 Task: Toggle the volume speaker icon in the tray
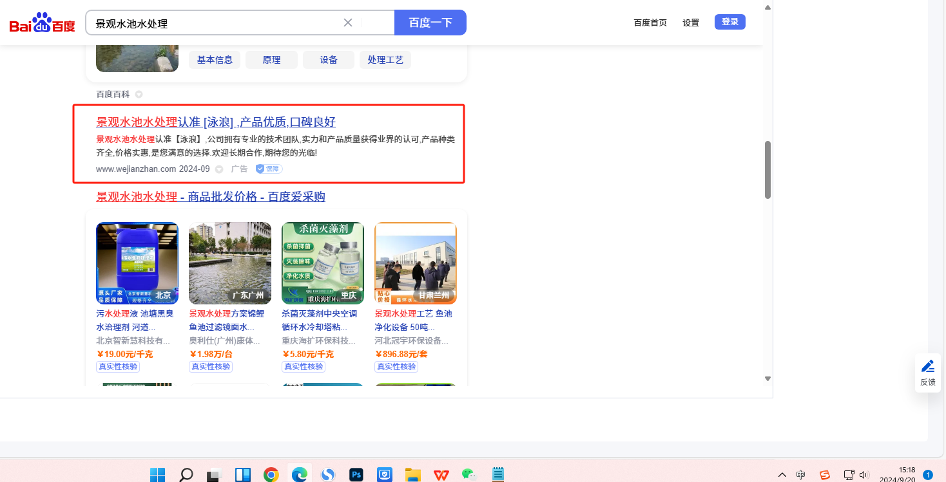click(x=865, y=475)
